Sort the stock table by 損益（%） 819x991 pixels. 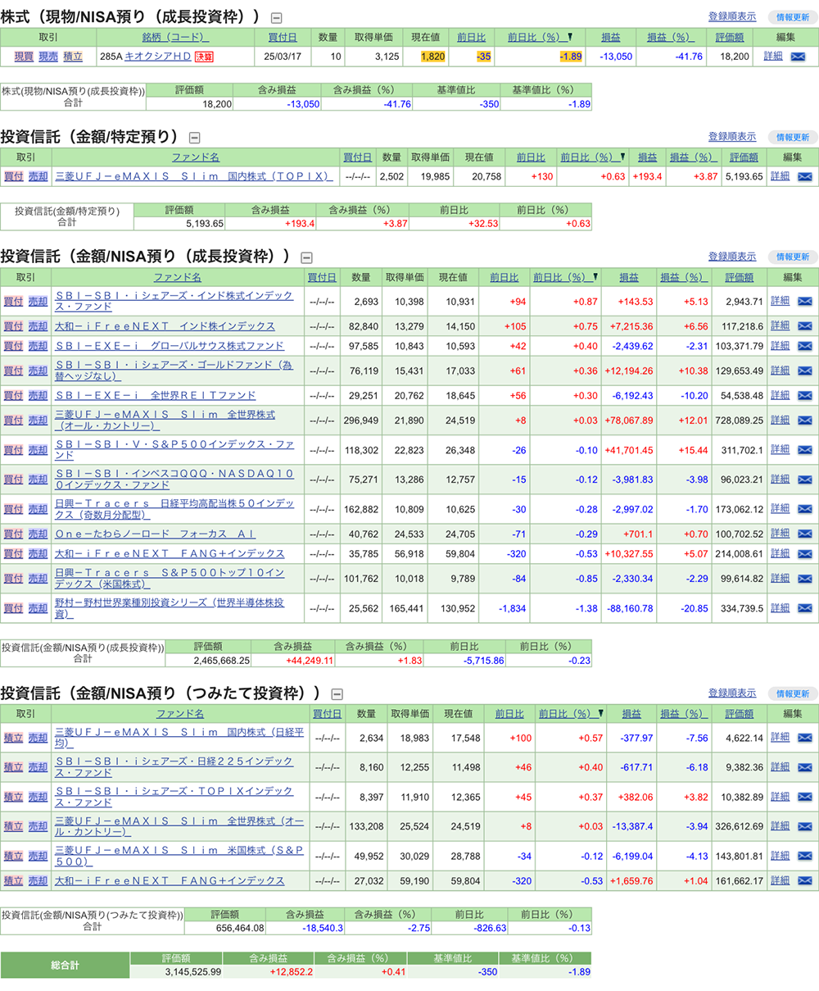click(670, 37)
